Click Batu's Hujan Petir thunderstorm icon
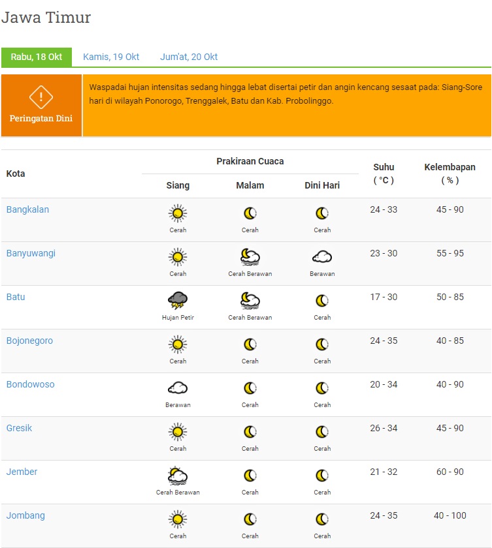 tap(178, 300)
